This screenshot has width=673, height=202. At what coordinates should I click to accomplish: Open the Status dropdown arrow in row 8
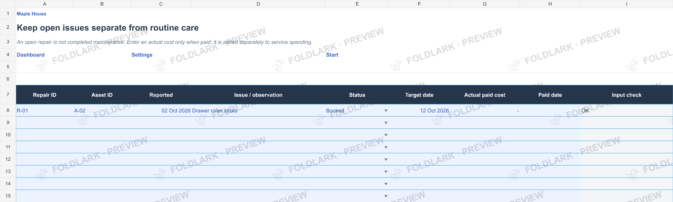pyautogui.click(x=386, y=111)
